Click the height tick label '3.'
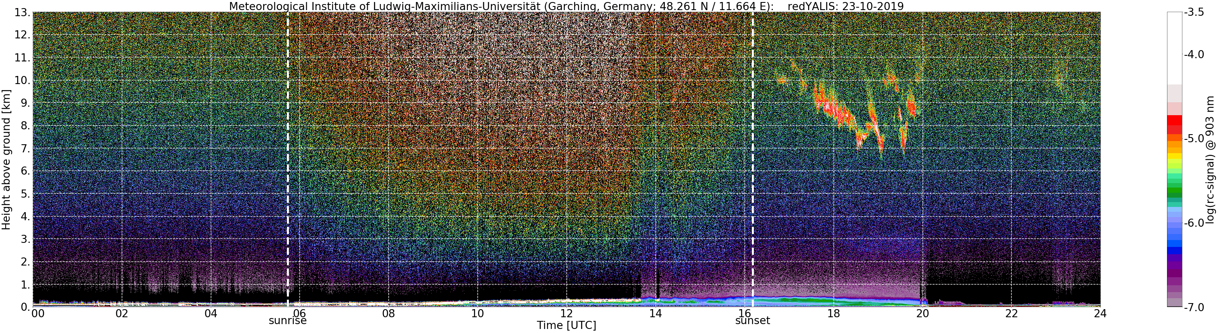The width and height of the screenshot is (1218, 333). [25, 239]
